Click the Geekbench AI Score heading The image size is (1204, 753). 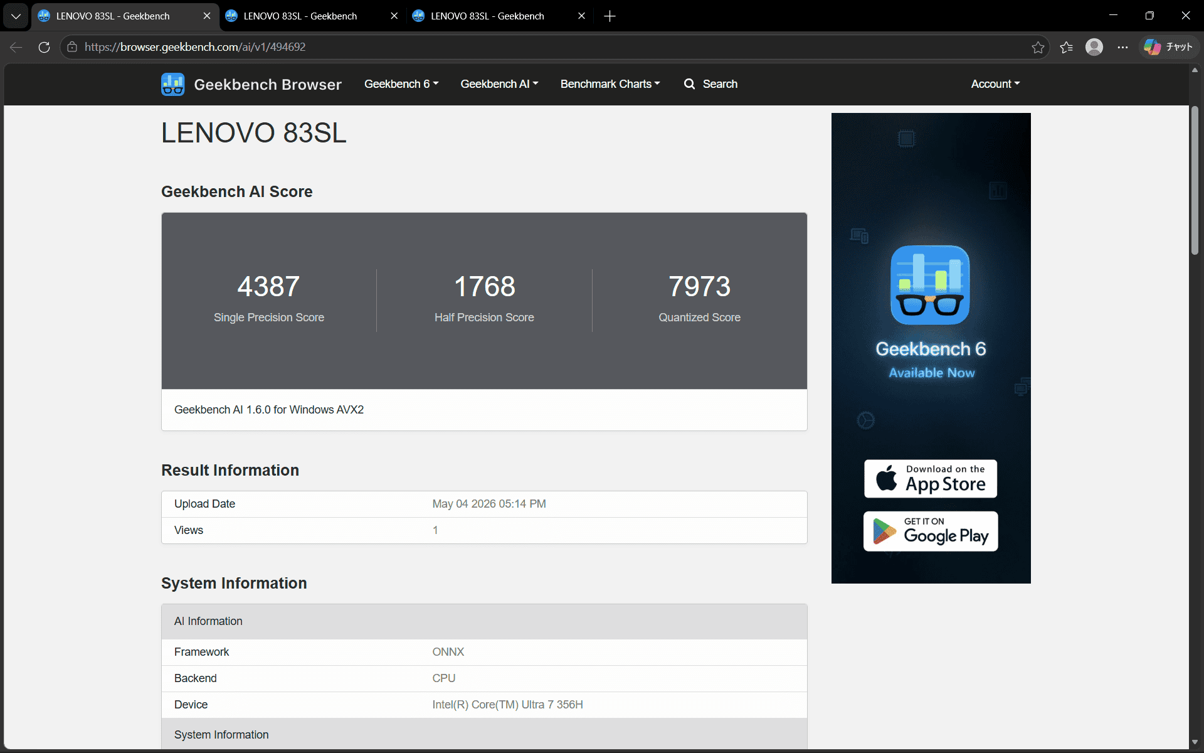tap(236, 191)
